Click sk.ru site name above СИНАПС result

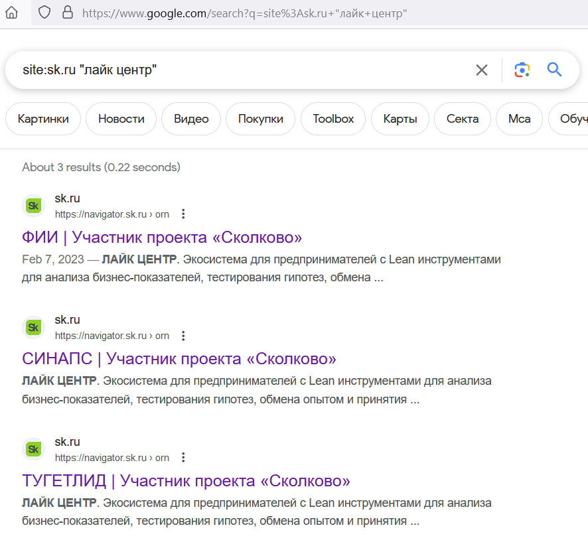pos(68,320)
